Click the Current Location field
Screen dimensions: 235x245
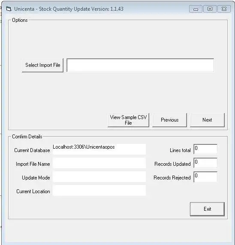click(x=99, y=190)
